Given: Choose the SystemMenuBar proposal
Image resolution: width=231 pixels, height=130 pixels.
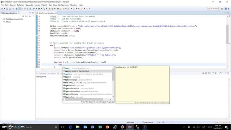Looking at the screenshot, I should [87, 94].
